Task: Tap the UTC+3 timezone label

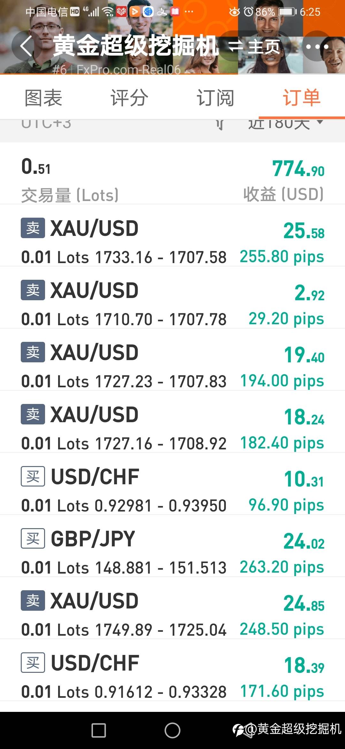Action: tap(46, 124)
